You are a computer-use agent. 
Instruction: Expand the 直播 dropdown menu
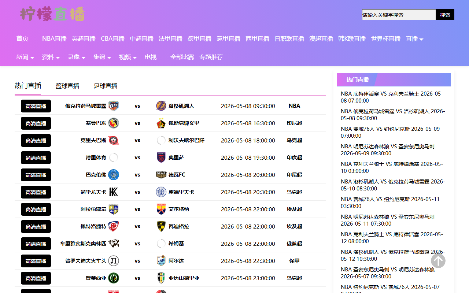(x=414, y=39)
